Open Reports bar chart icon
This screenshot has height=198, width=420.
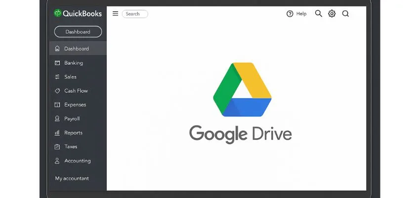57,133
